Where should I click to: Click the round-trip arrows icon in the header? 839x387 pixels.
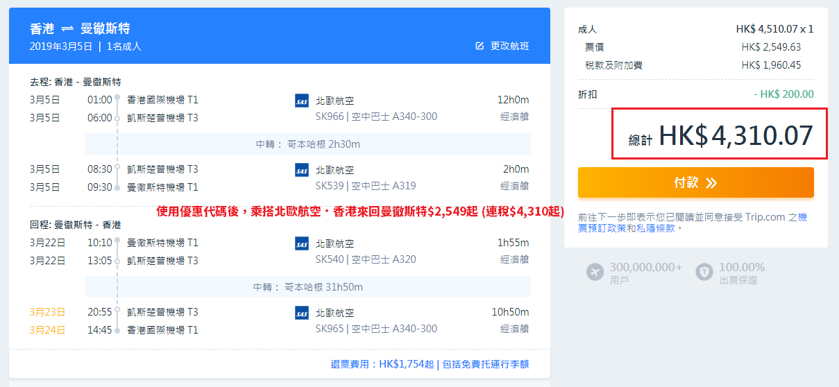point(67,29)
